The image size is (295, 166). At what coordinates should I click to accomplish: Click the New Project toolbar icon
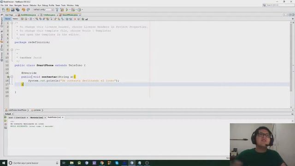pos(8,10)
